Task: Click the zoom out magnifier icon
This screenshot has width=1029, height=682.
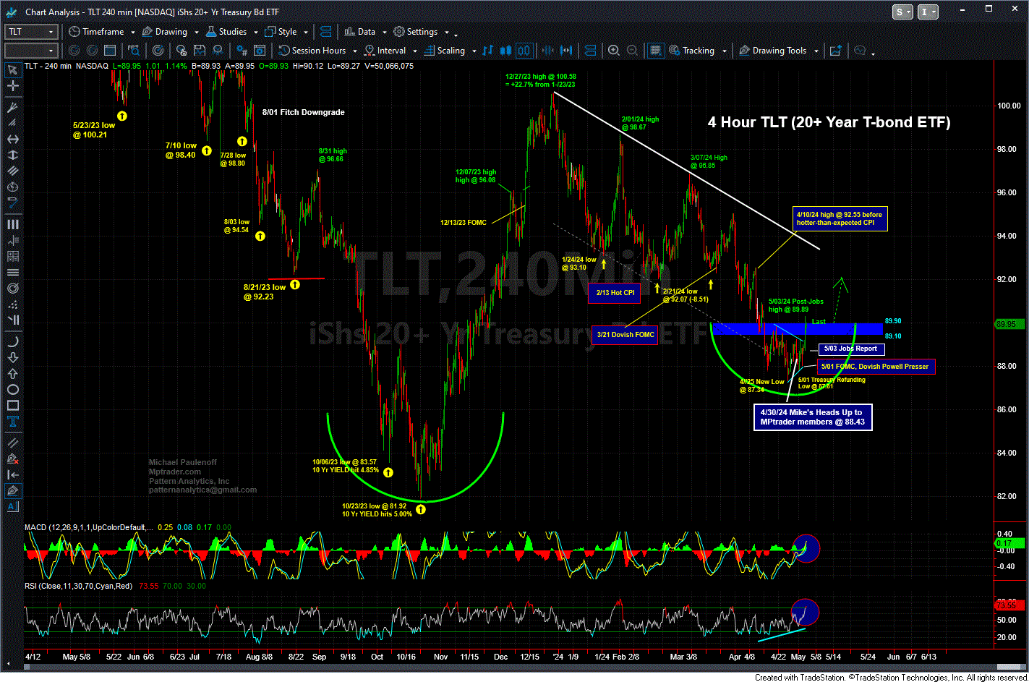Action: click(x=632, y=51)
